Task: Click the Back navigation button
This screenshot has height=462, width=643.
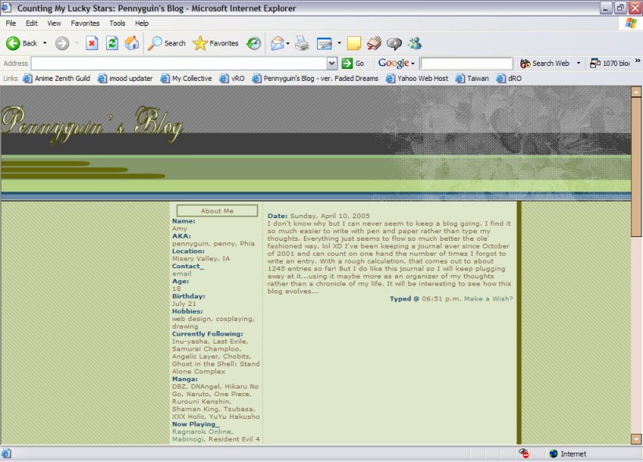Action: [x=22, y=43]
